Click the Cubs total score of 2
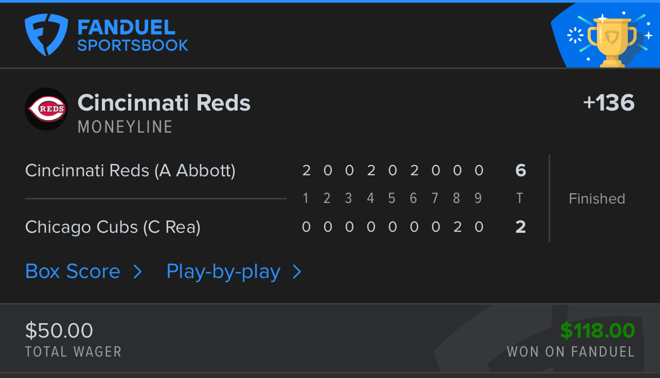Image resolution: width=660 pixels, height=378 pixels. [x=520, y=227]
